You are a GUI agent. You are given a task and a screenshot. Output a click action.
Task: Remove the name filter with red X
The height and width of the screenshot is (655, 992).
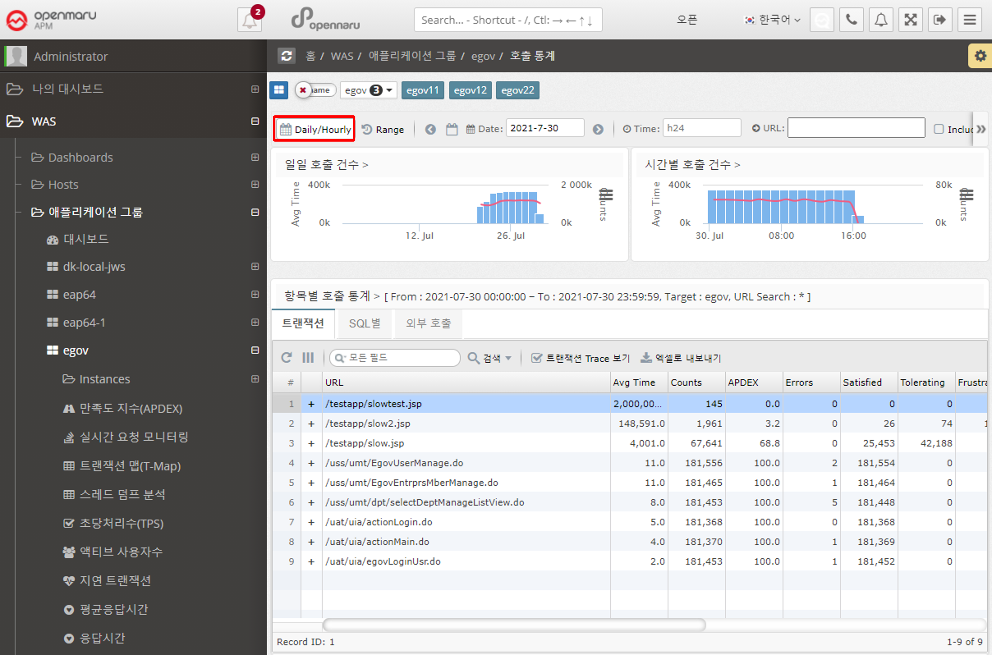tap(303, 90)
